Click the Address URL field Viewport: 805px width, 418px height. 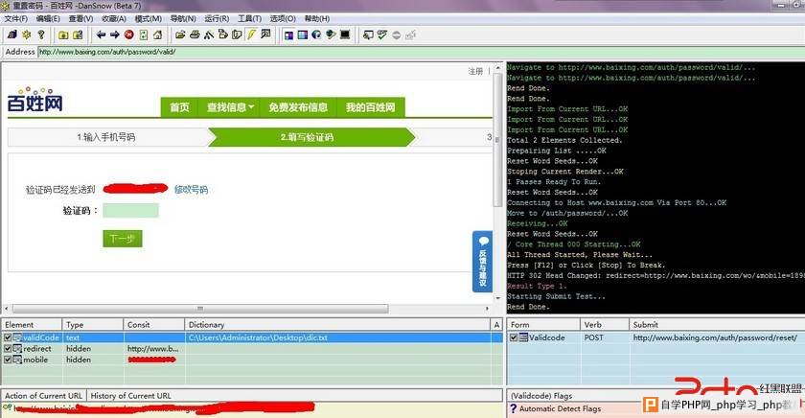pyautogui.click(x=421, y=52)
